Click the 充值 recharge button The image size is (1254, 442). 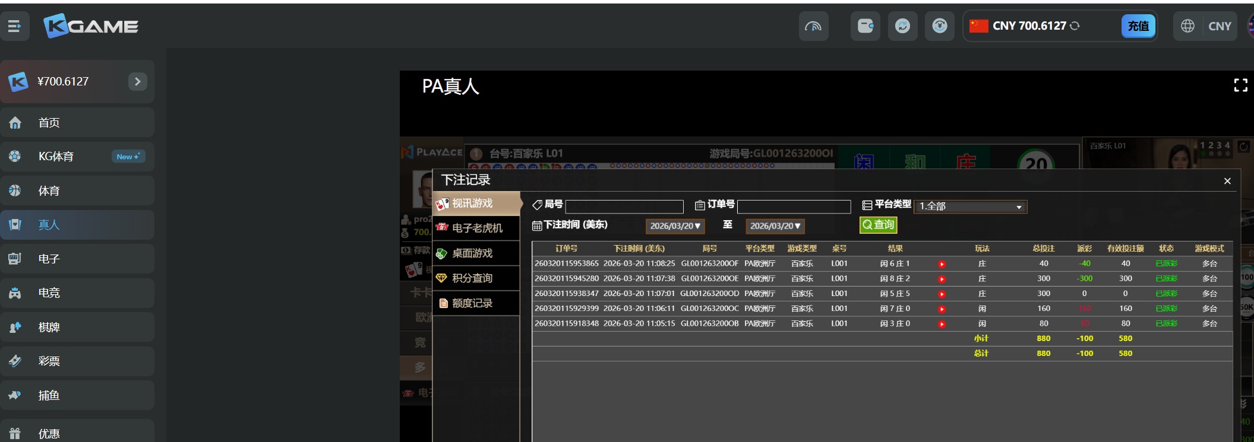pyautogui.click(x=1138, y=26)
